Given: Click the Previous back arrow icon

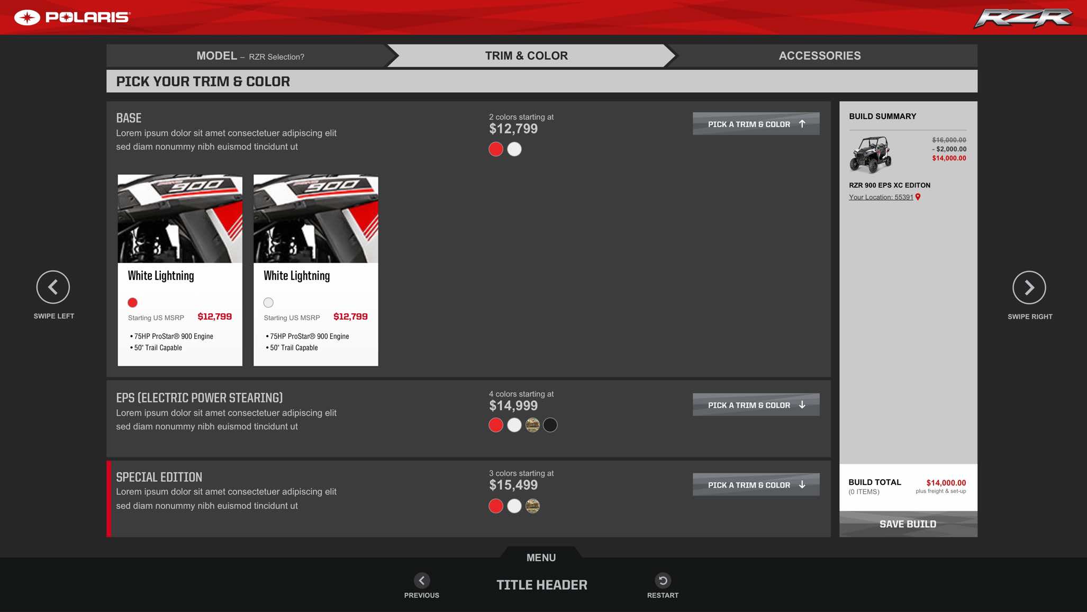Looking at the screenshot, I should (422, 580).
